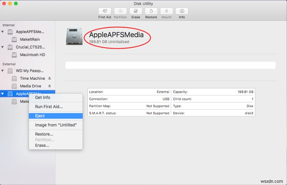Viewport: 287px width, 185px height.
Task: Click the AppleAPFSMedia heading text
Action: click(116, 35)
